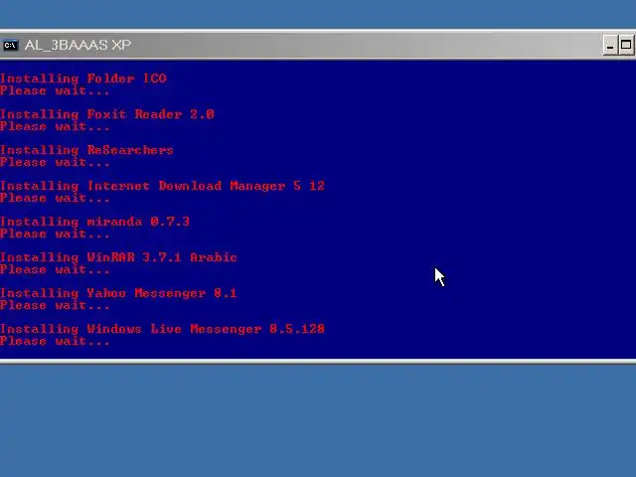
Task: Open the console window system menu icon
Action: (x=10, y=45)
